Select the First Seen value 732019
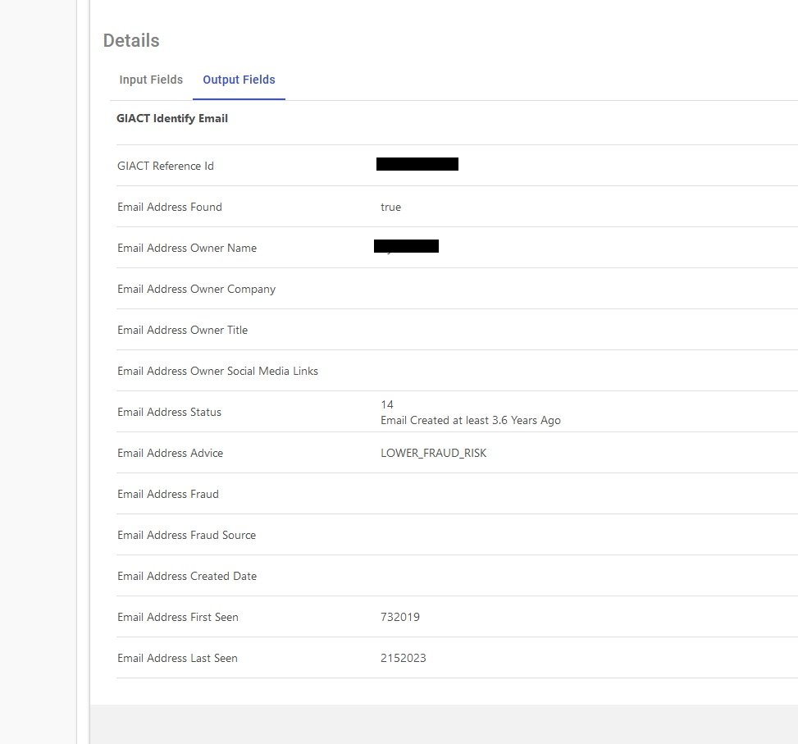 pyautogui.click(x=400, y=618)
